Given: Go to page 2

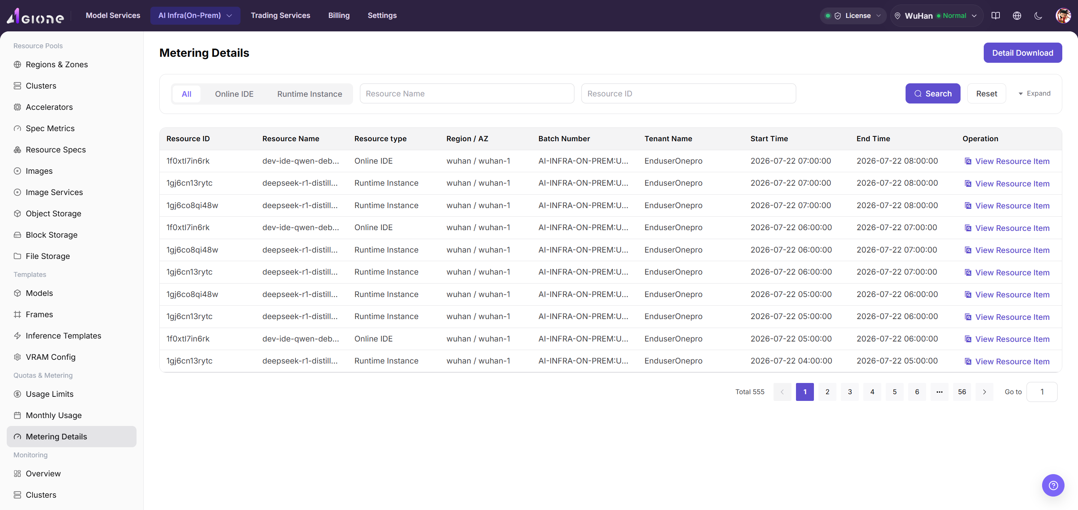Looking at the screenshot, I should [827, 392].
